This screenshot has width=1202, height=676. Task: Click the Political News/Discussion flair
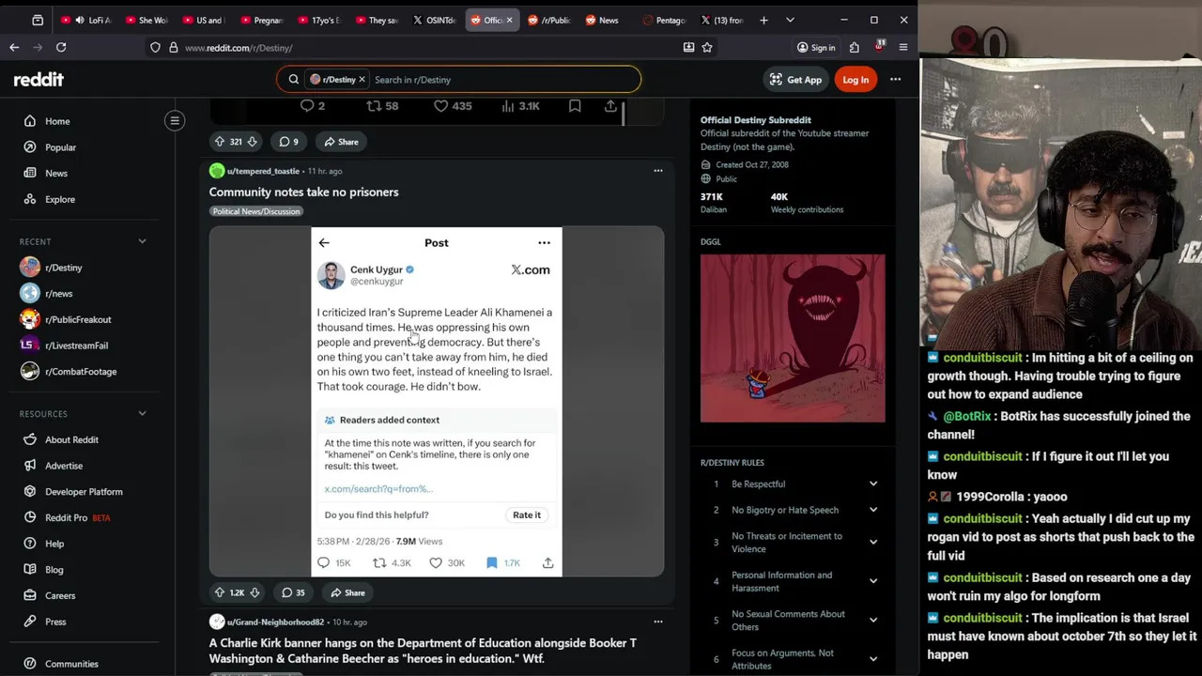(x=256, y=211)
